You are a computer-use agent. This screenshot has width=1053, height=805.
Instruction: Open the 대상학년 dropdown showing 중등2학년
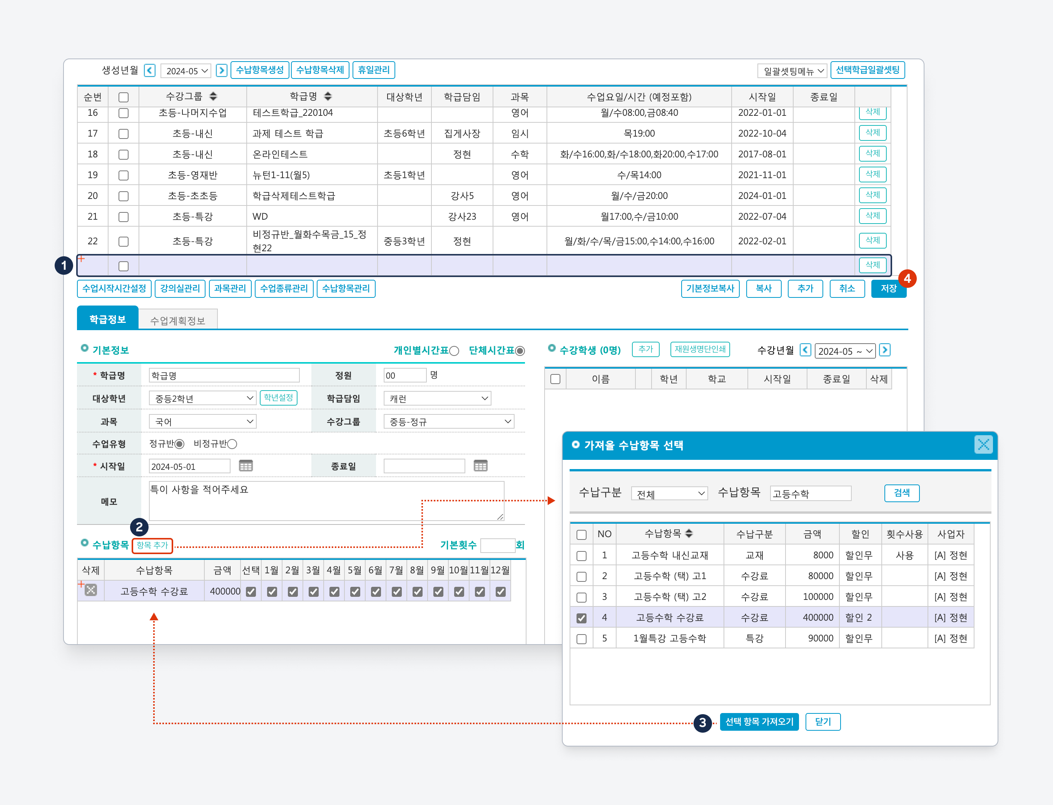202,398
